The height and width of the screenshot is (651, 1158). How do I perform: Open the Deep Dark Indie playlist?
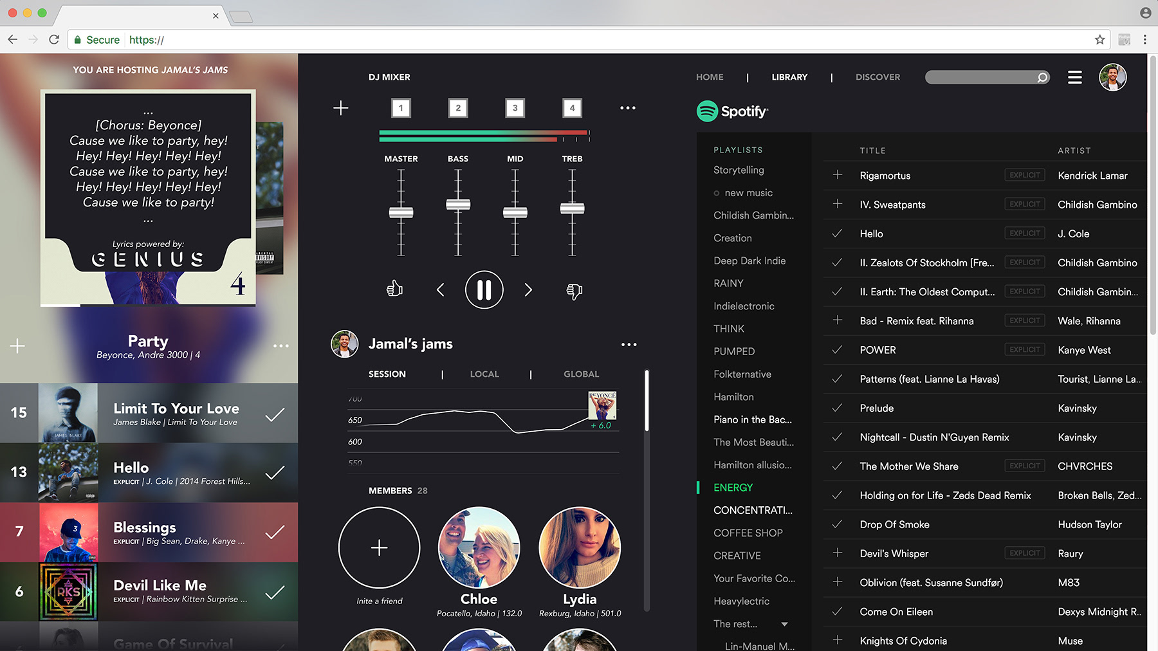pyautogui.click(x=749, y=261)
